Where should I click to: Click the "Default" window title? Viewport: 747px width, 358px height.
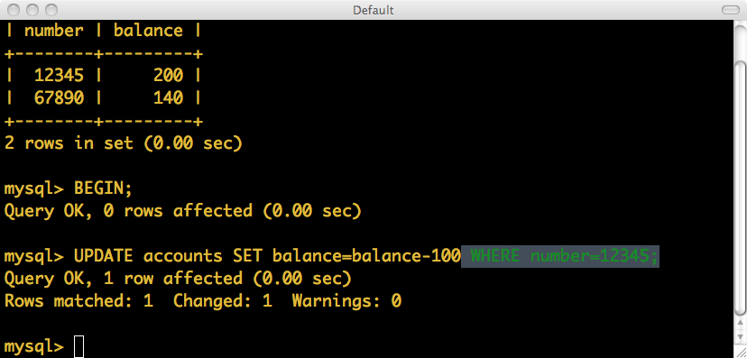point(373,10)
